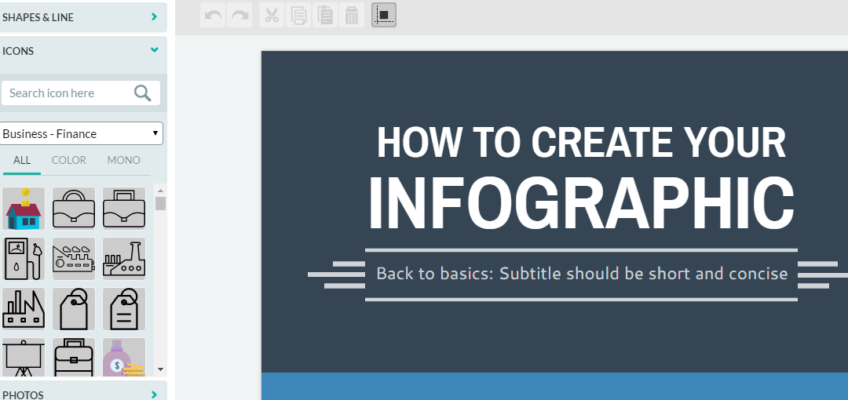Click the icon list scroll down arrow
Viewport: 848px width, 400px height.
click(x=160, y=369)
